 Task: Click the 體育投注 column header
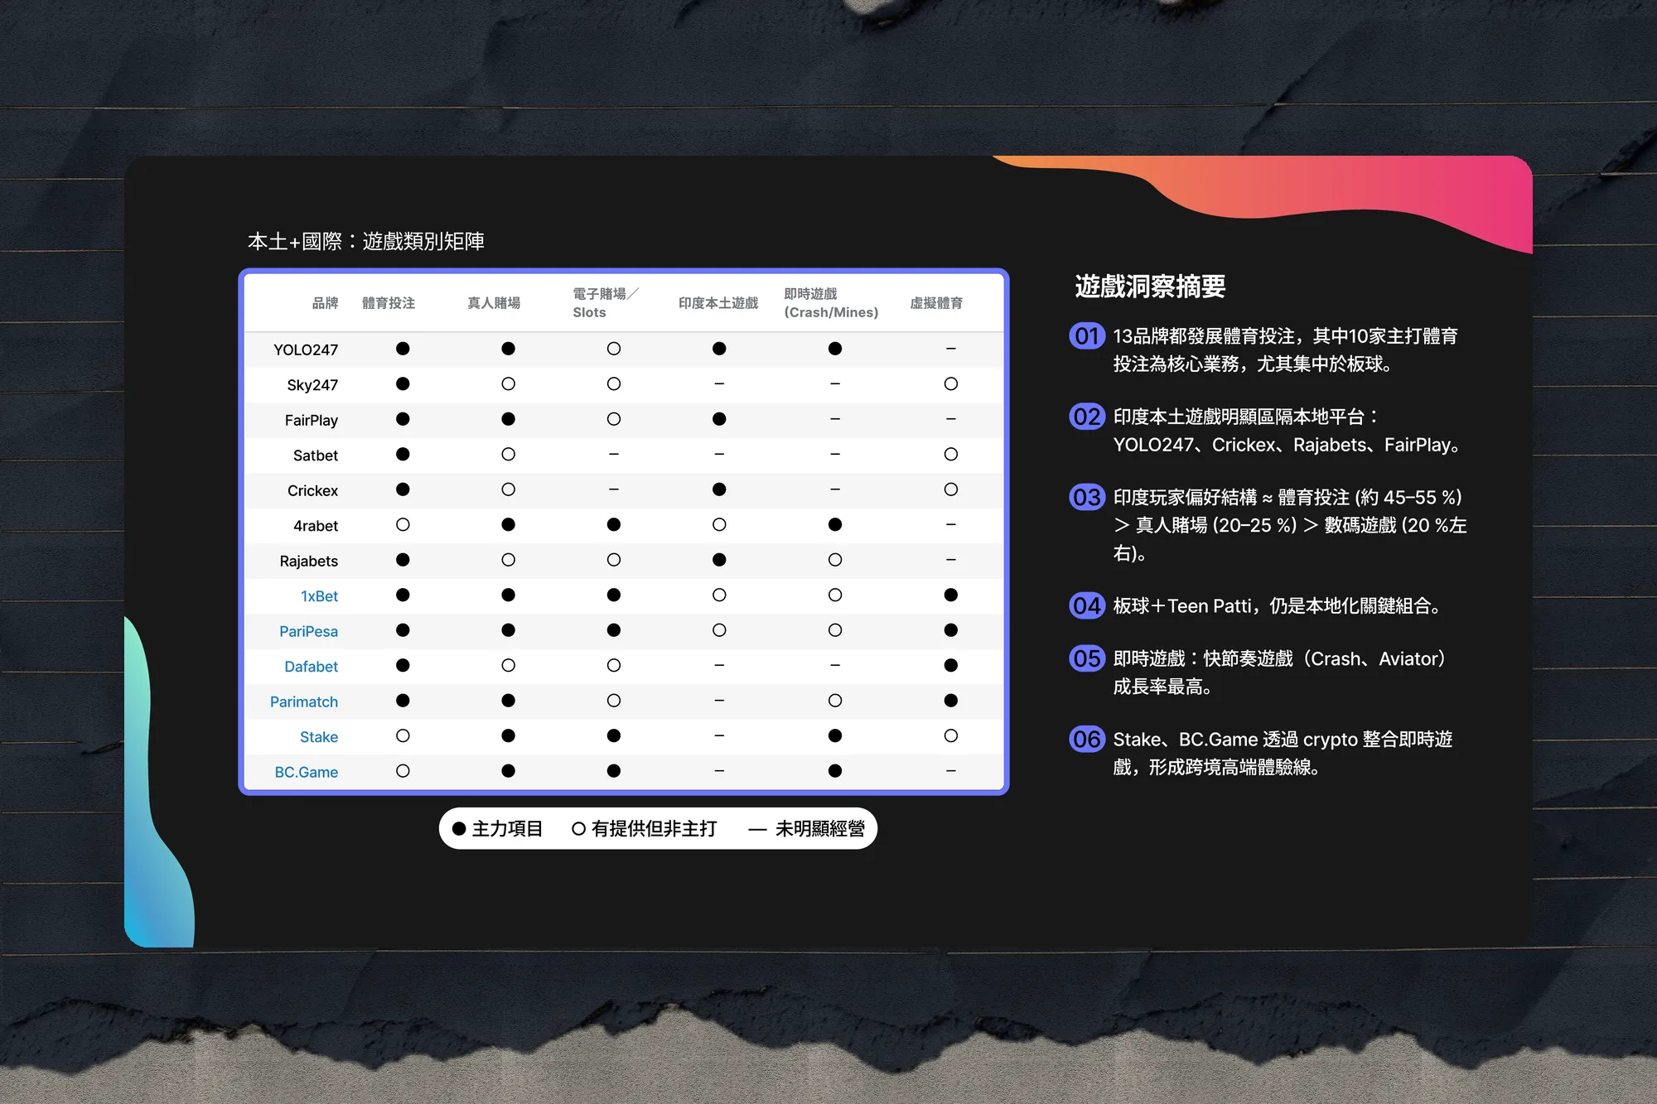click(389, 303)
